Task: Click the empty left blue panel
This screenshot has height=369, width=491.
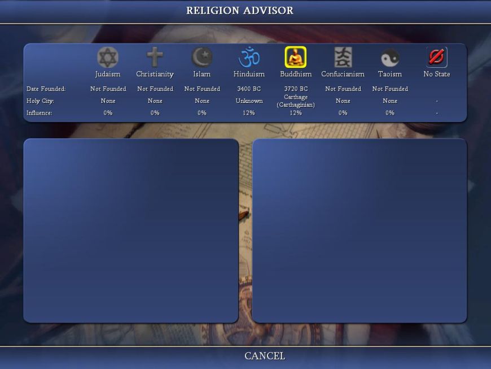Action: click(131, 231)
